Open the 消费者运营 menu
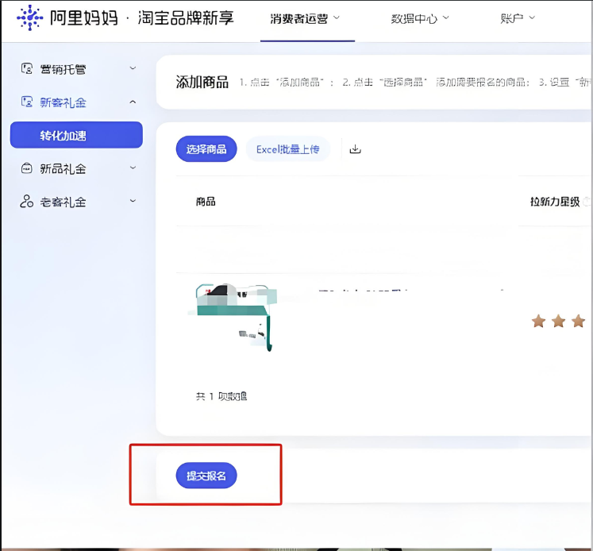The height and width of the screenshot is (551, 593). [x=298, y=18]
